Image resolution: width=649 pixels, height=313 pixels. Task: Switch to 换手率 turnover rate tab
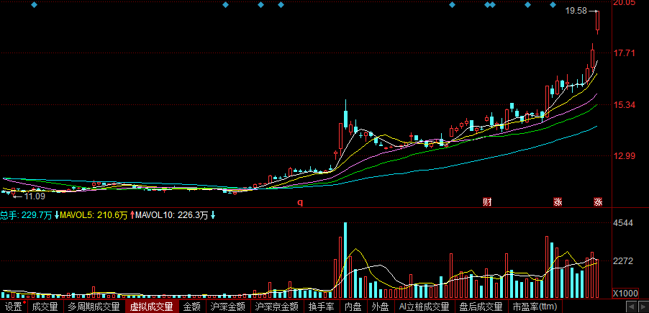[321, 307]
